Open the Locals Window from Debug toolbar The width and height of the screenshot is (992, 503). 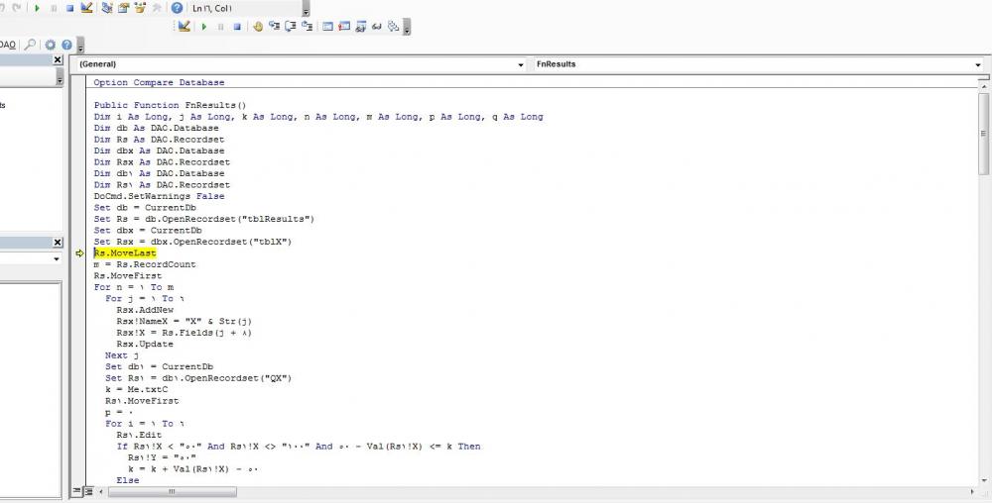(327, 27)
